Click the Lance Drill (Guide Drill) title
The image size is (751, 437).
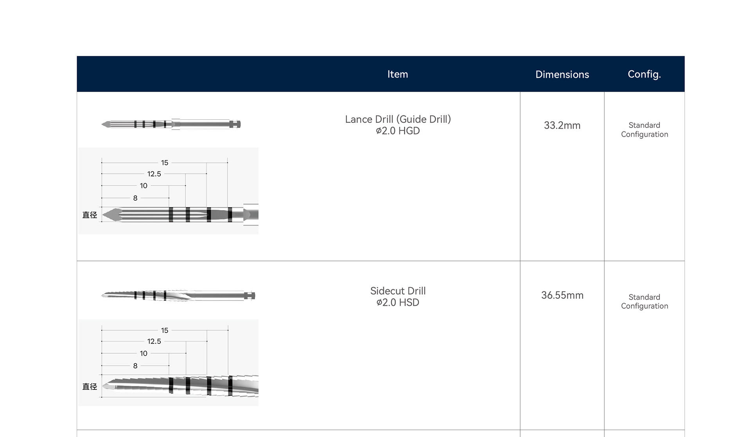coord(398,119)
